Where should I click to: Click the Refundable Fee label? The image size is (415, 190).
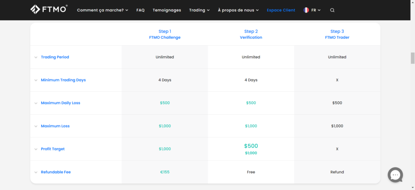[x=56, y=172]
